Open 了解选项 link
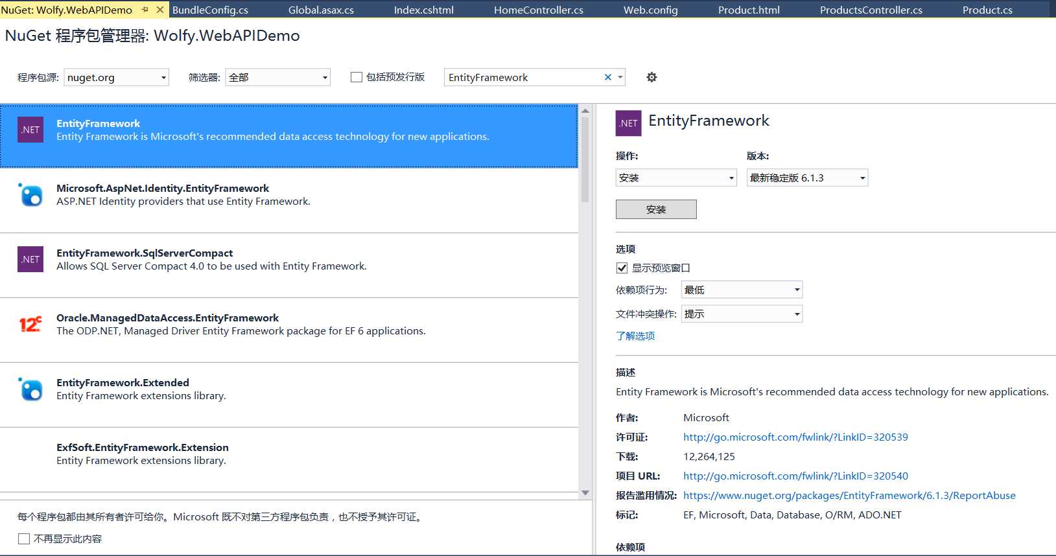The image size is (1056, 556). click(x=635, y=336)
